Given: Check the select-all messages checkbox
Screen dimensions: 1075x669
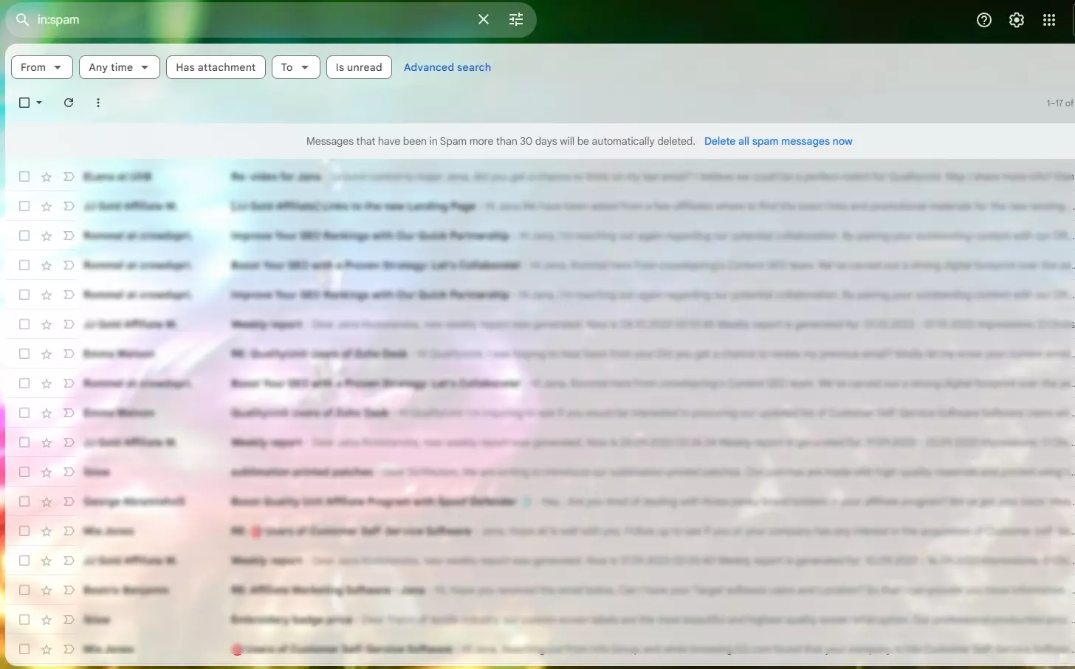Looking at the screenshot, I should (x=24, y=103).
